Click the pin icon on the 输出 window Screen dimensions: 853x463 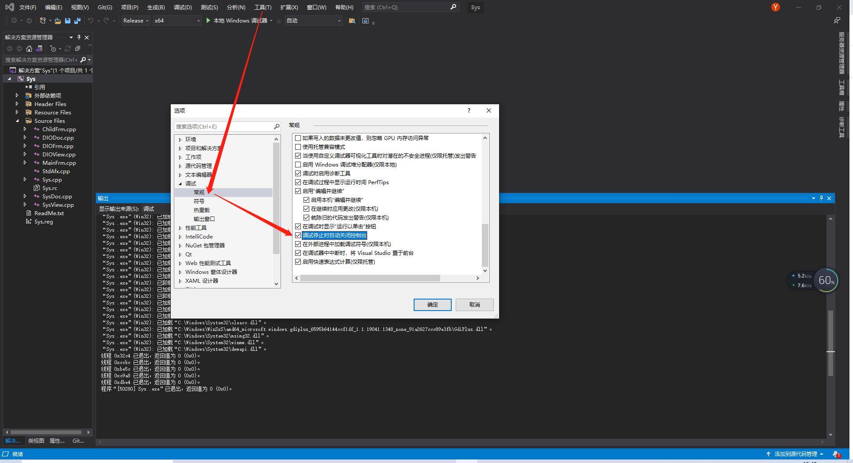[x=821, y=198]
